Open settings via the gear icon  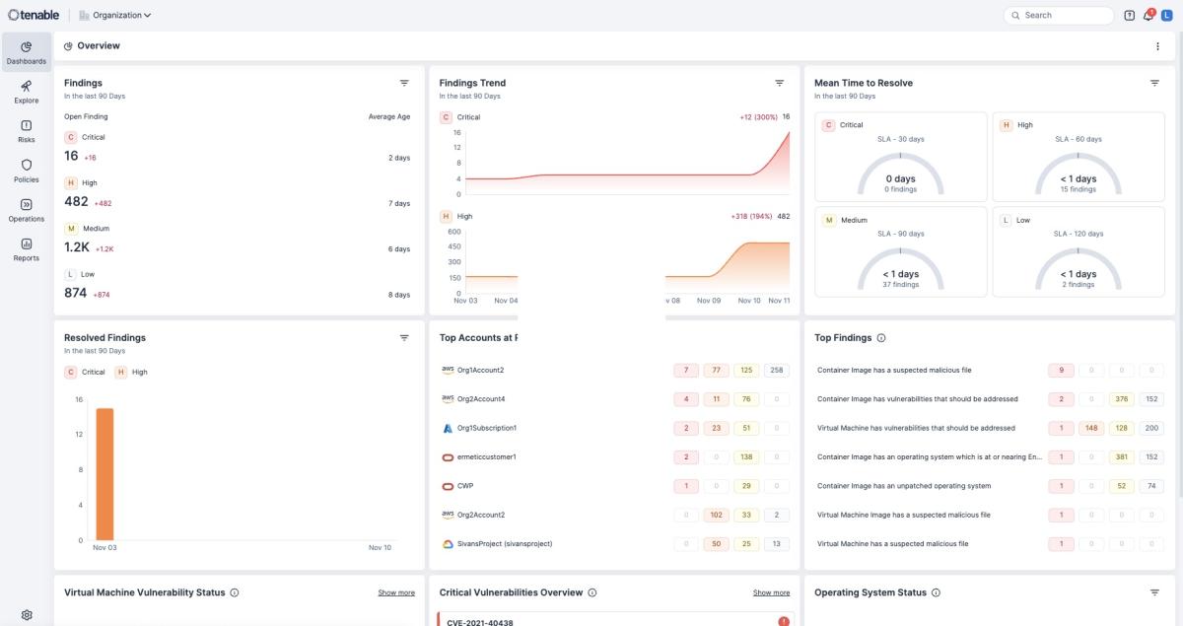click(x=25, y=613)
